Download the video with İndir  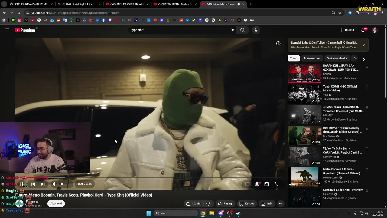point(267,203)
